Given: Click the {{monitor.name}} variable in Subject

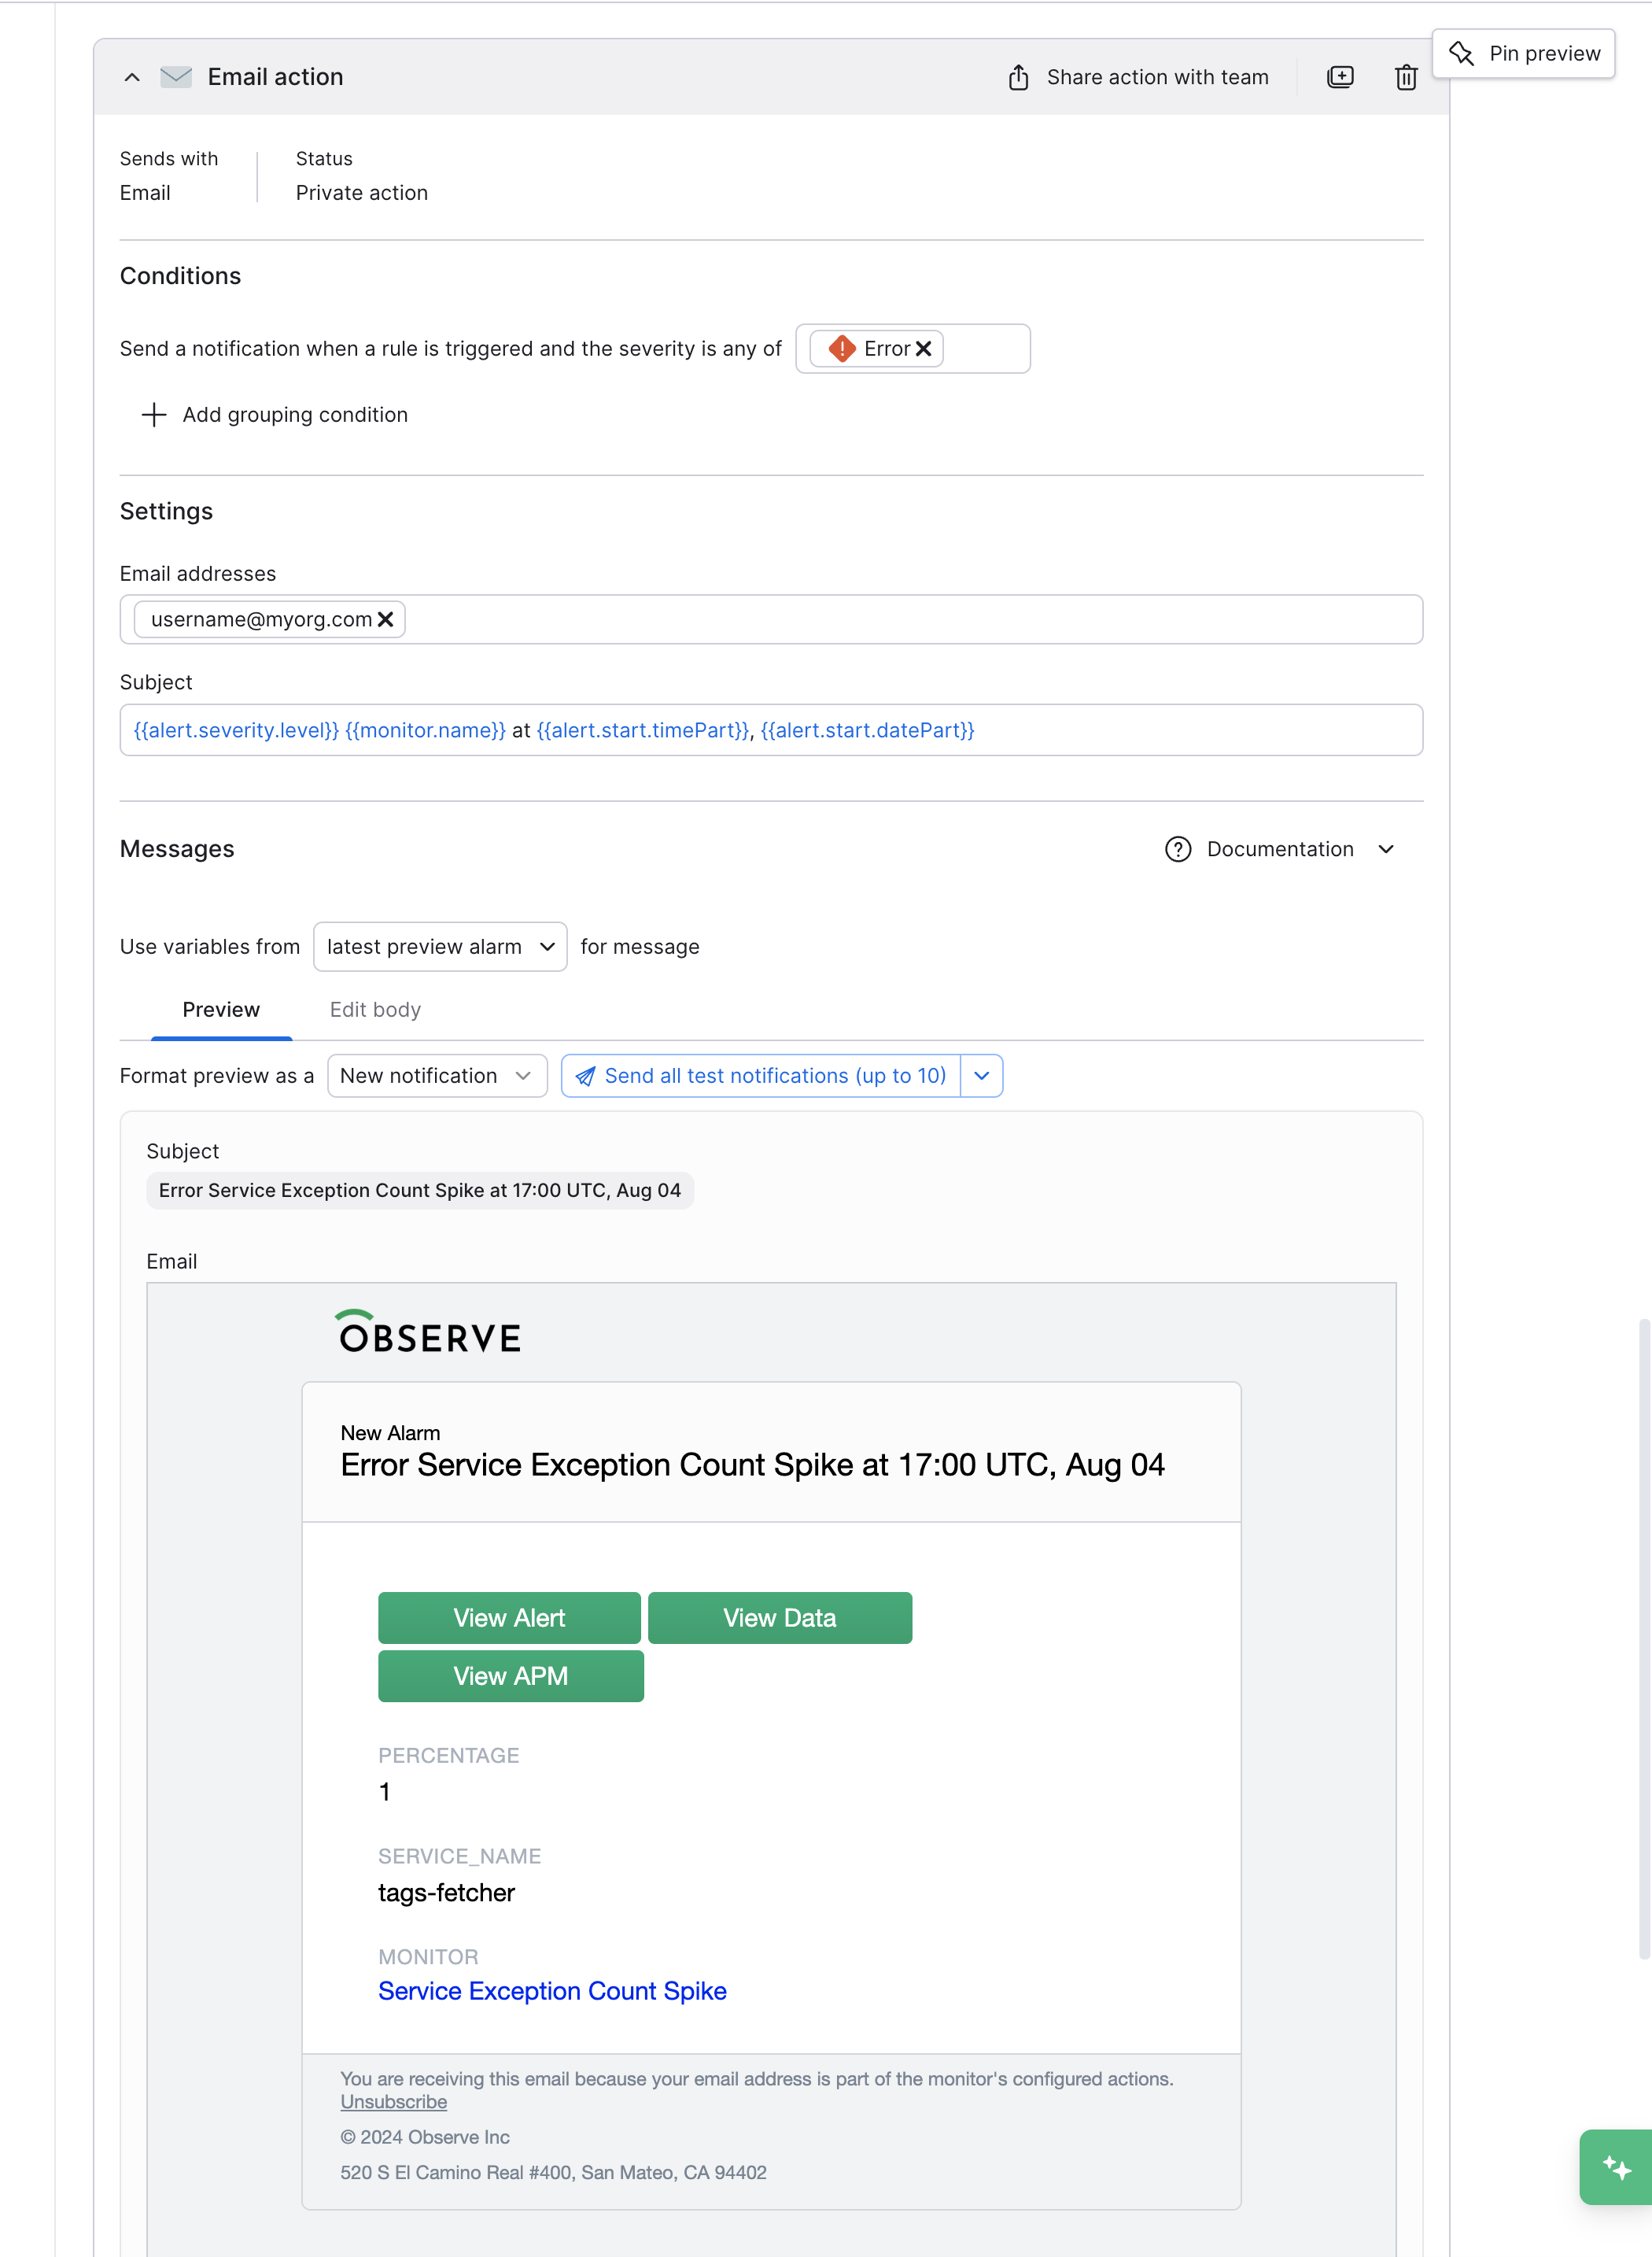Looking at the screenshot, I should click(x=426, y=730).
